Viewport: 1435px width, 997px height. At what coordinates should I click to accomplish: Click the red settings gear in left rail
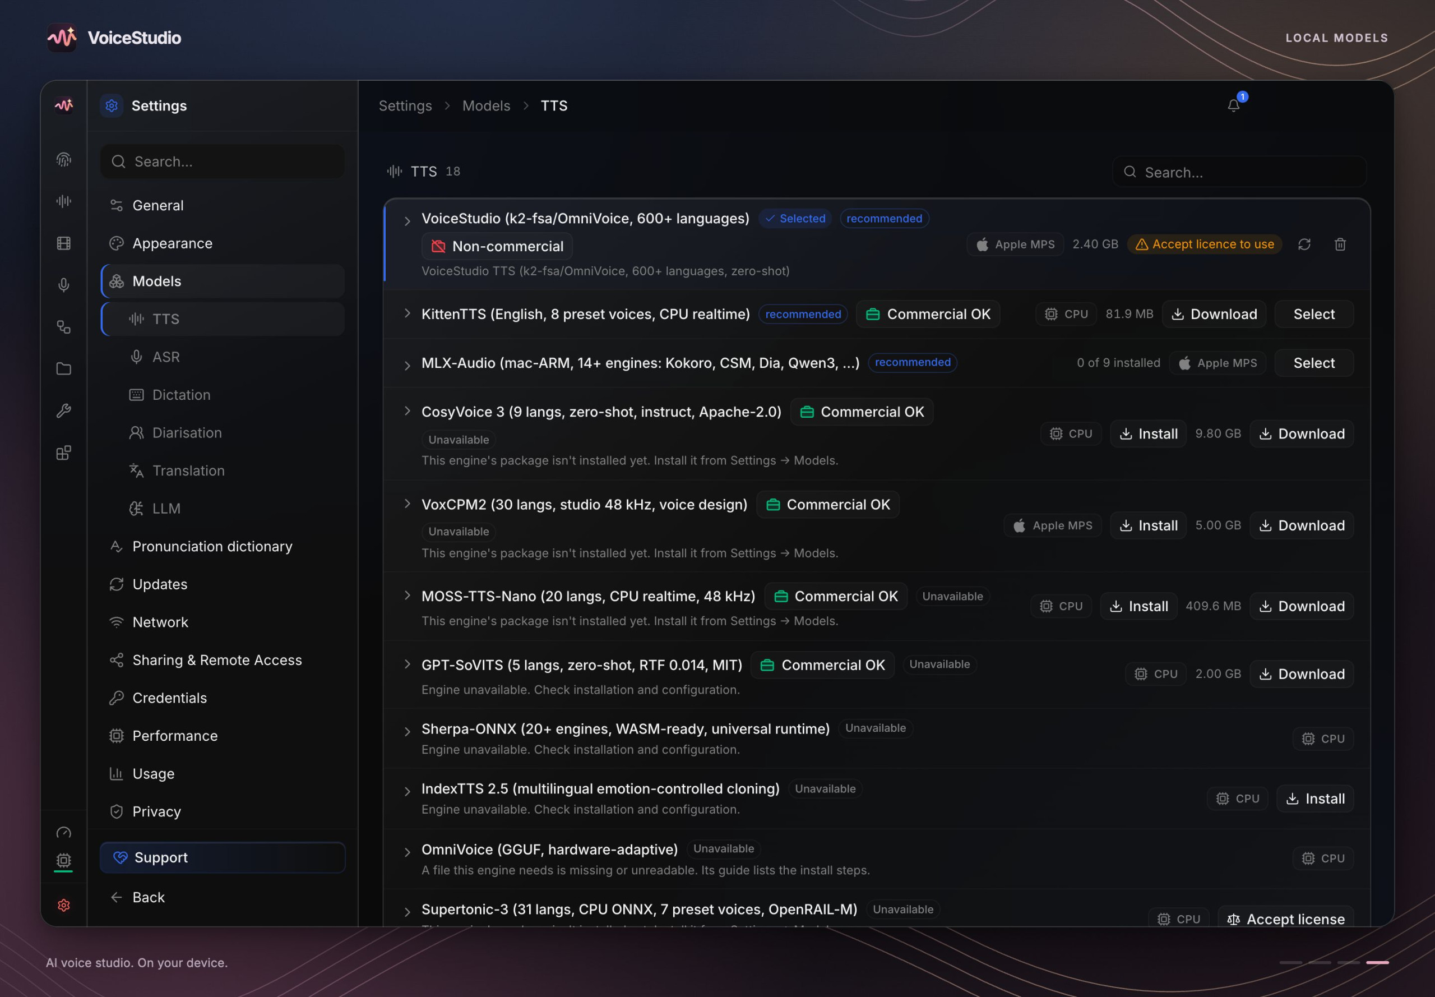click(64, 905)
